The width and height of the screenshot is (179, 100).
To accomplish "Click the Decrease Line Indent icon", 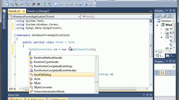I will [x=34, y=4].
